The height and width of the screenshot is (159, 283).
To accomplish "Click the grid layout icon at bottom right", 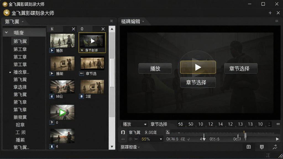I will click(249, 147).
